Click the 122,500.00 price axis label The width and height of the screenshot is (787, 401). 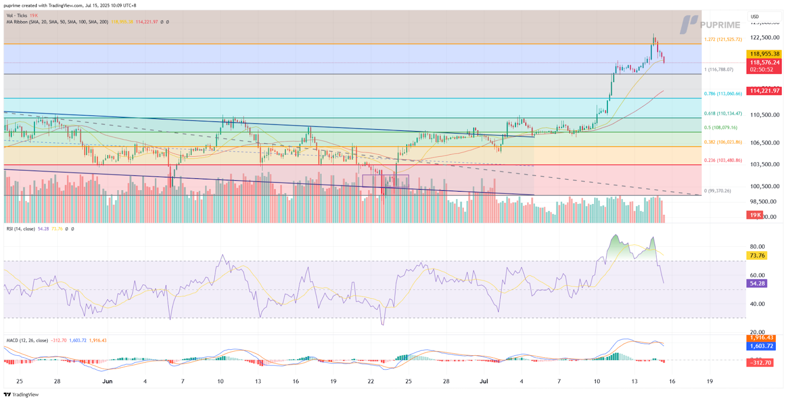(764, 38)
